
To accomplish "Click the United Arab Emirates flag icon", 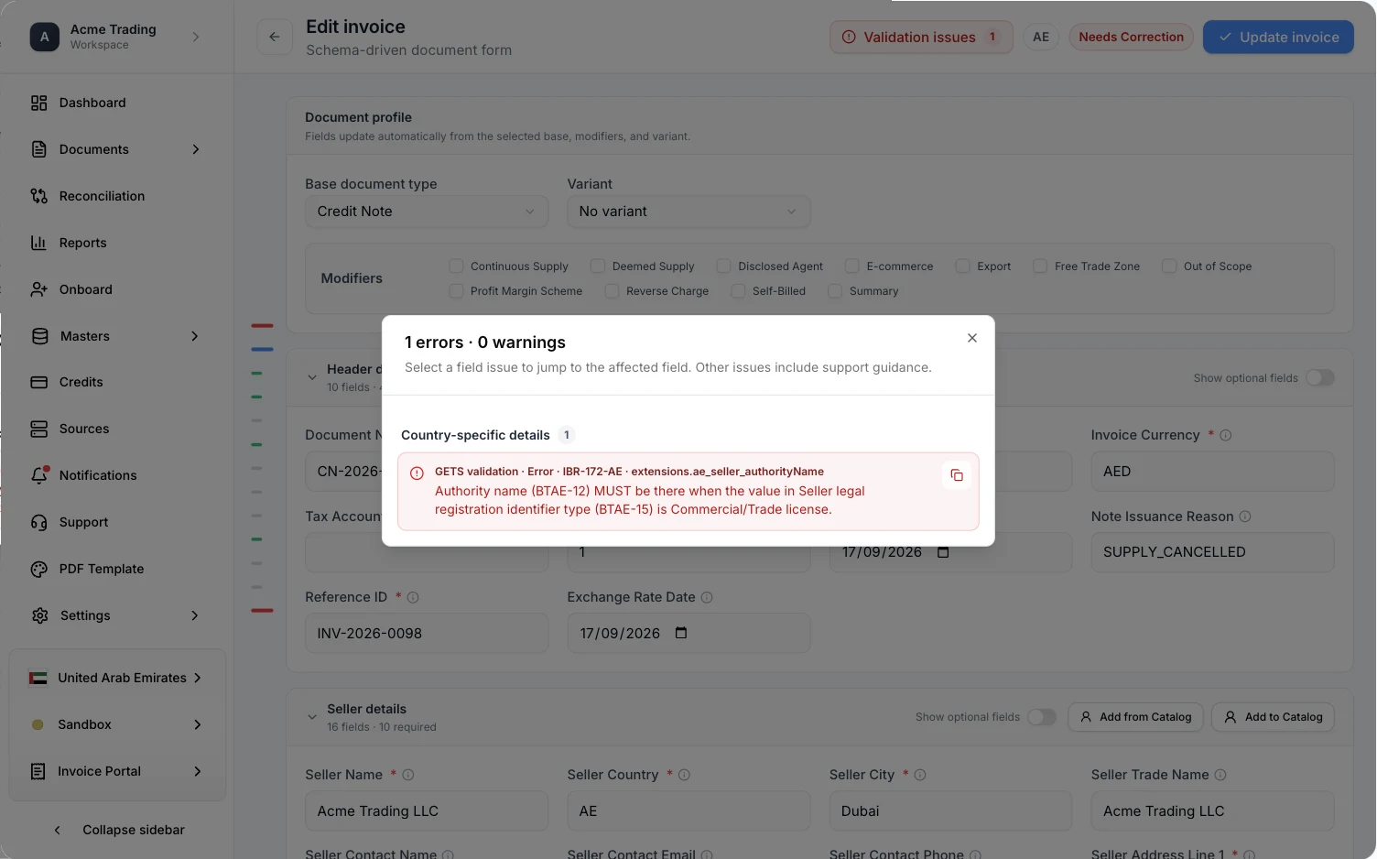I will point(38,678).
